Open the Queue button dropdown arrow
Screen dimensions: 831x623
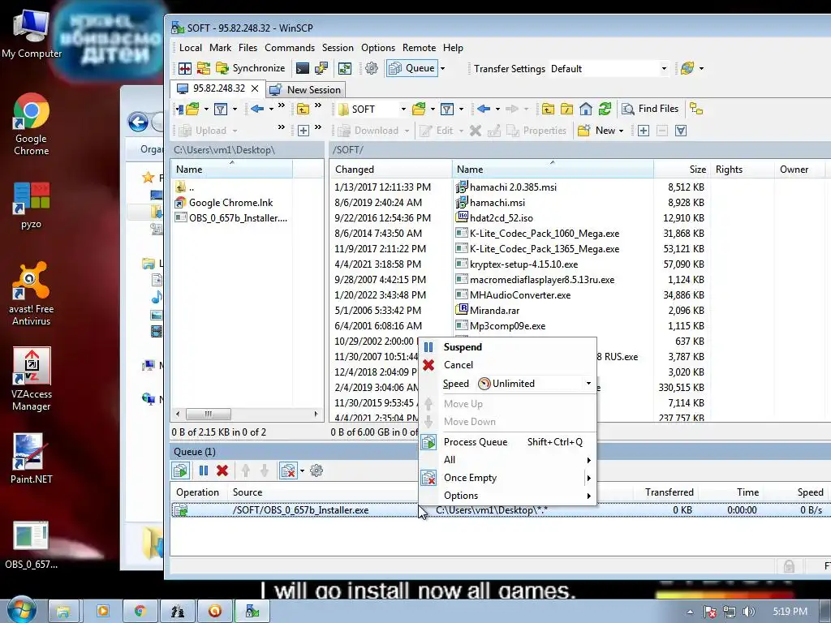442,68
